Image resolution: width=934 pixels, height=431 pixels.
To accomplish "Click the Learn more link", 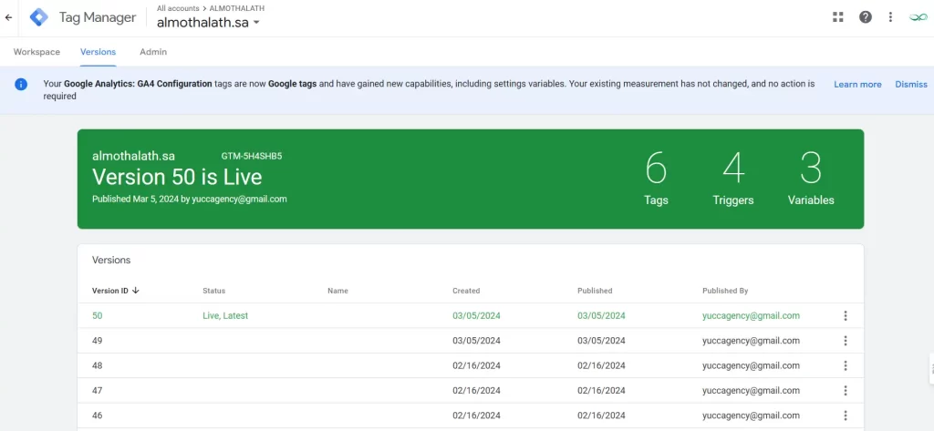I will click(857, 85).
